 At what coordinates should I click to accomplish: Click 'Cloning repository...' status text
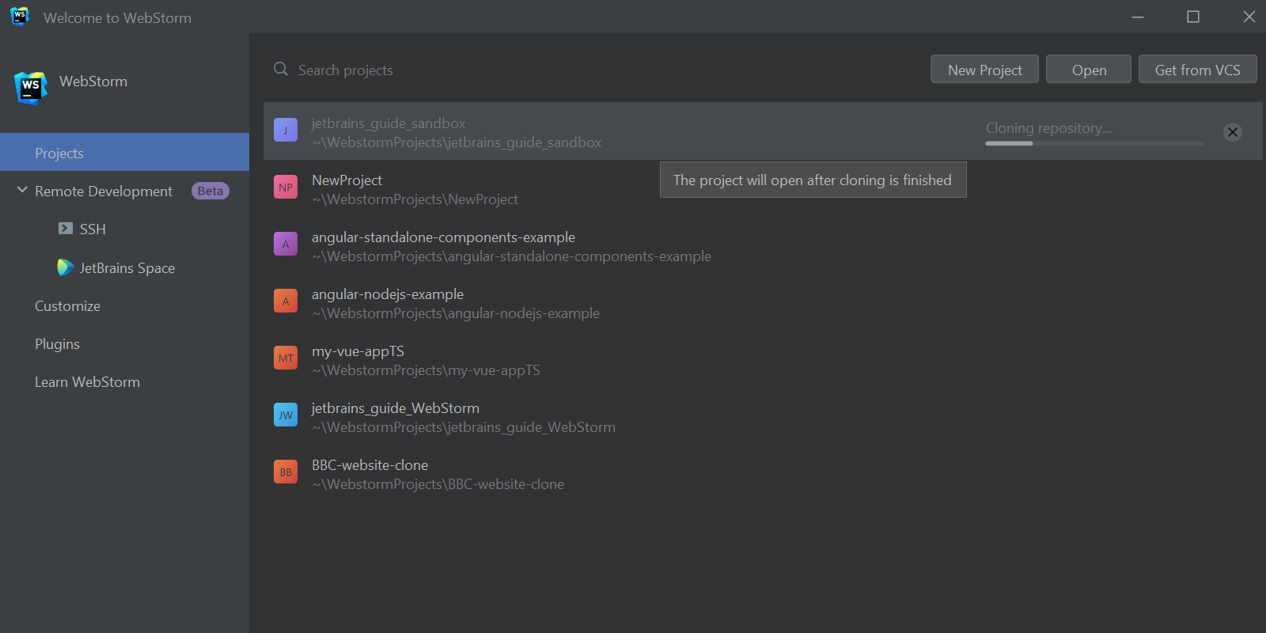(x=1048, y=128)
